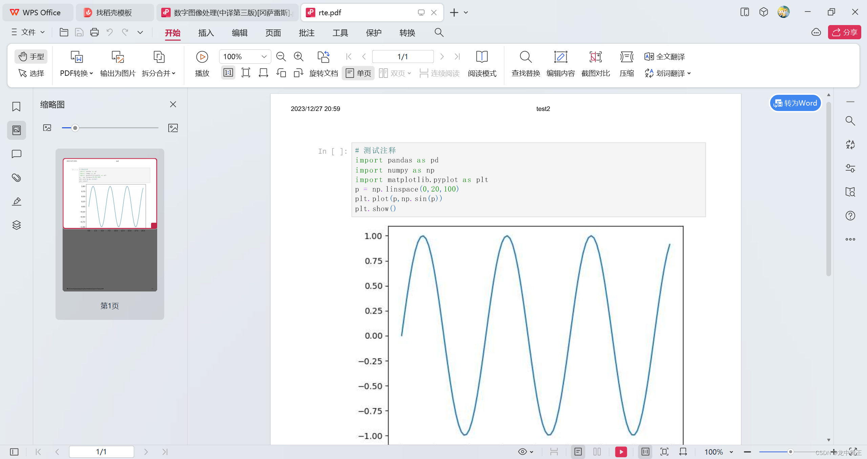Open the bookmarks panel in left sidebar
Screen dimensions: 867x459
[16, 106]
